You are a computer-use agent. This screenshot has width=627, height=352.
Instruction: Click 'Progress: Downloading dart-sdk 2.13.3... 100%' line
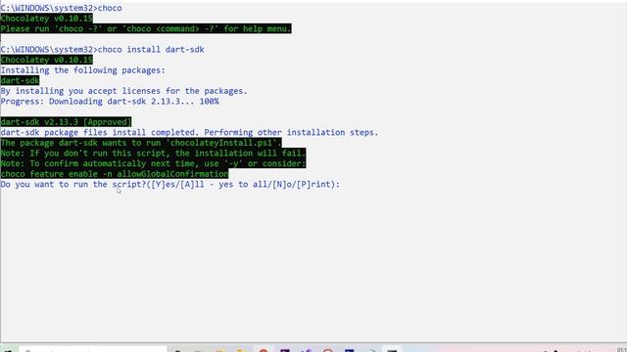[x=110, y=102]
